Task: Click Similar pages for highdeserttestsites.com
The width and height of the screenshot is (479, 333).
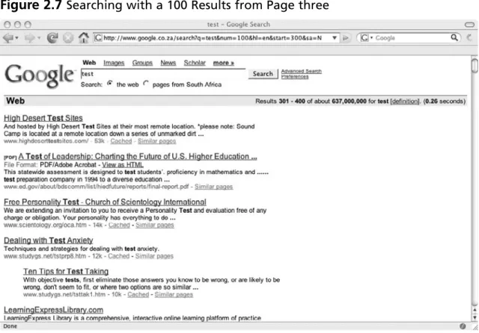Action: pyautogui.click(x=156, y=141)
